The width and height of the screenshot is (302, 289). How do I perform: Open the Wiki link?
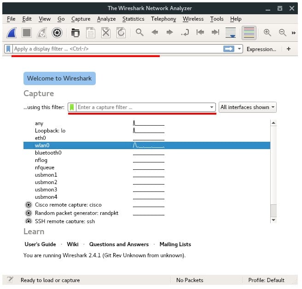(x=73, y=244)
